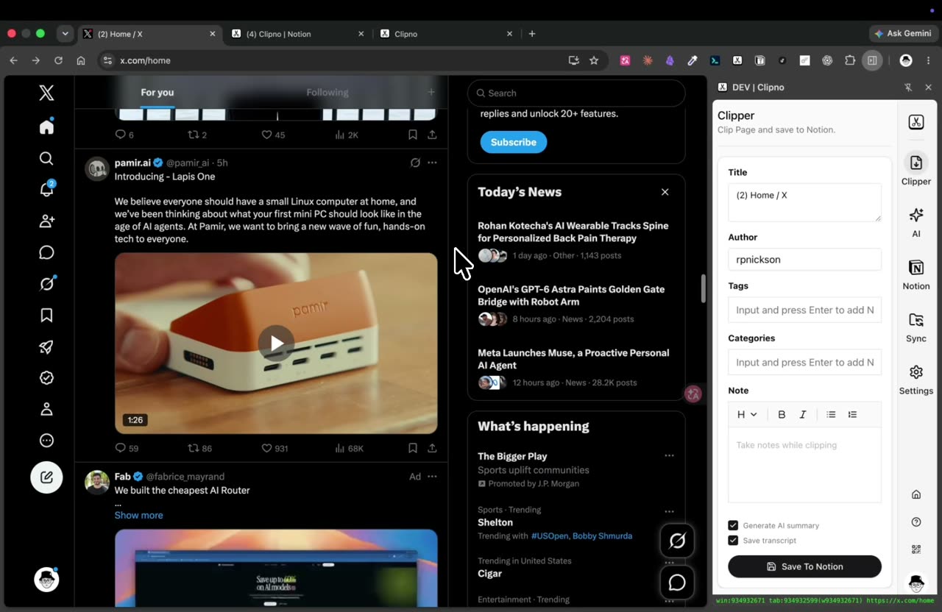Screen dimensions: 942x612
Task: Switch to the For you tab
Action: pyautogui.click(x=157, y=93)
